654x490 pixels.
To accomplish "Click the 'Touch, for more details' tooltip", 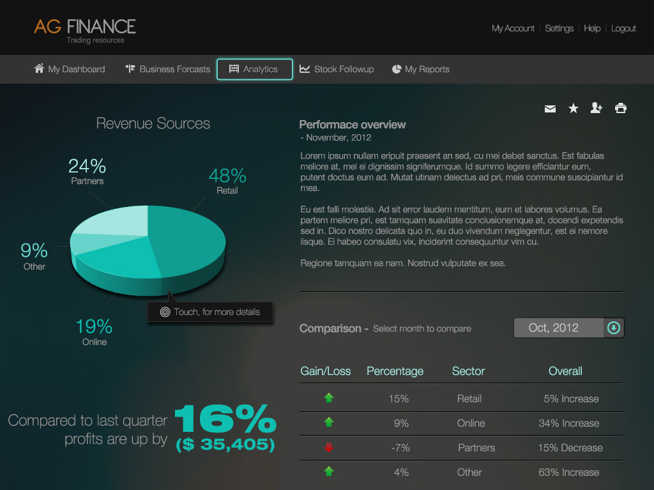I will tap(210, 312).
